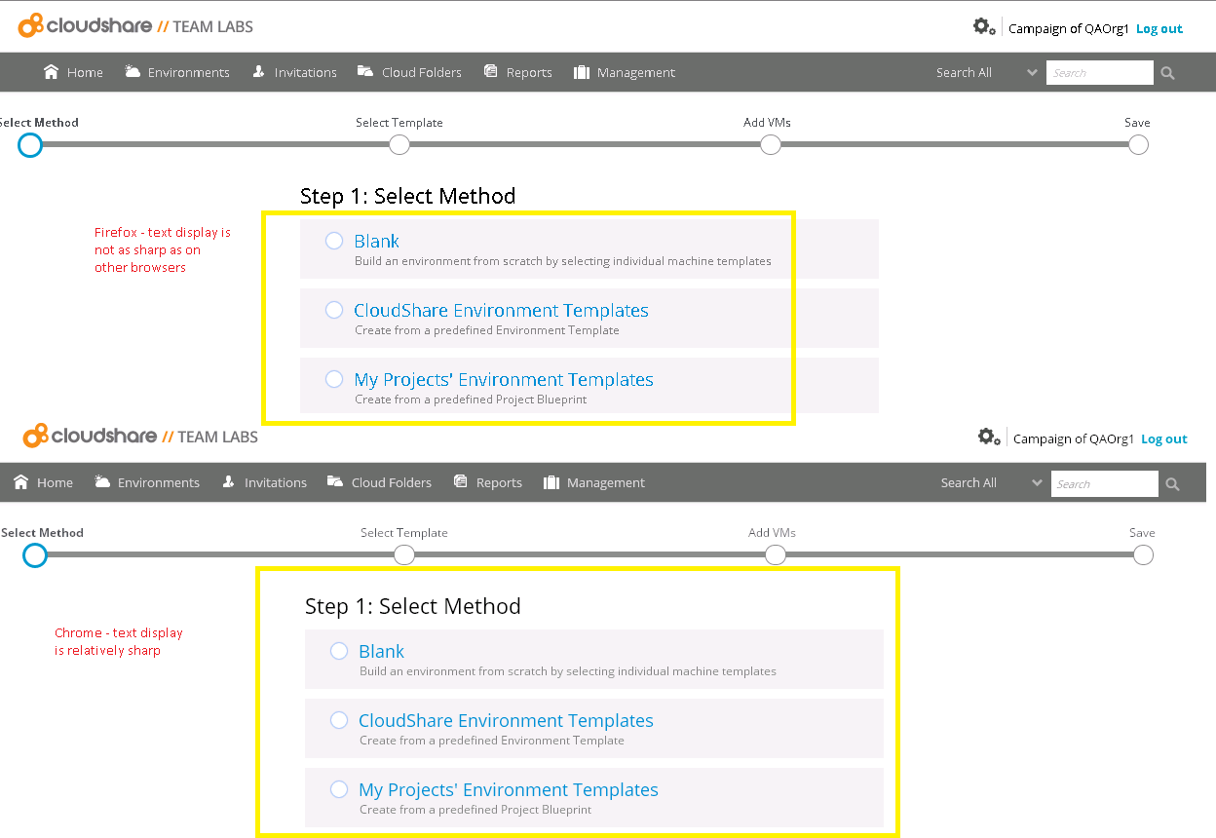The width and height of the screenshot is (1216, 838).
Task: Click 'Step 1: Select Method' heading, upper Firefox page
Action: tap(407, 196)
